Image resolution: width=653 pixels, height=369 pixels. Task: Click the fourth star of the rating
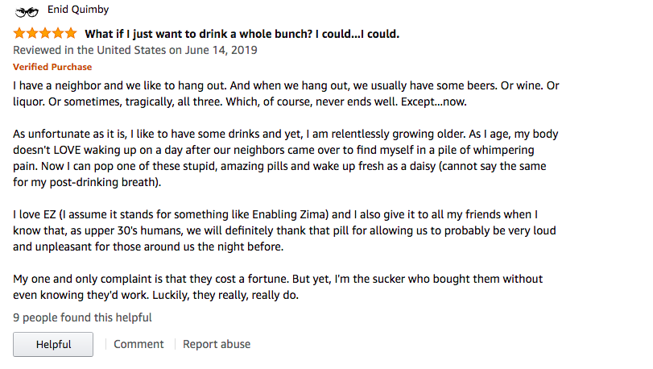click(58, 34)
